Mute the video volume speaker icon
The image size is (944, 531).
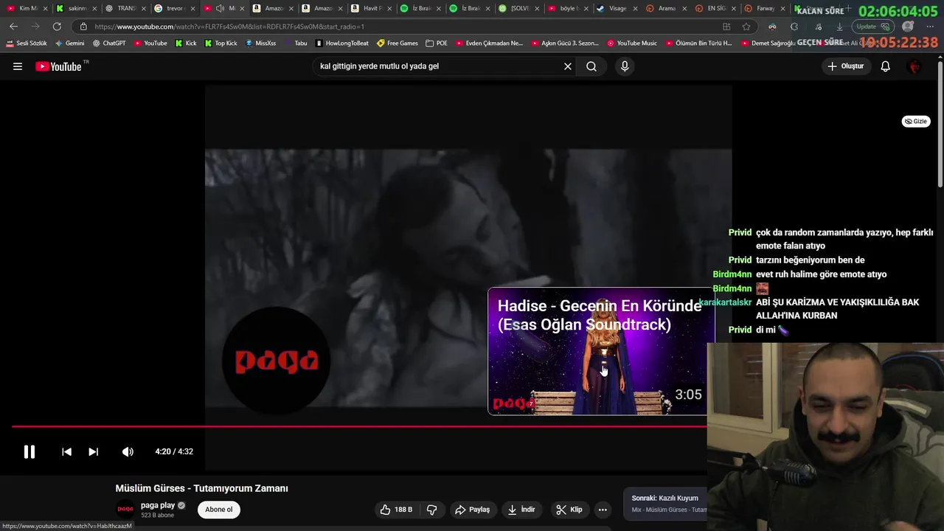pyautogui.click(x=128, y=451)
